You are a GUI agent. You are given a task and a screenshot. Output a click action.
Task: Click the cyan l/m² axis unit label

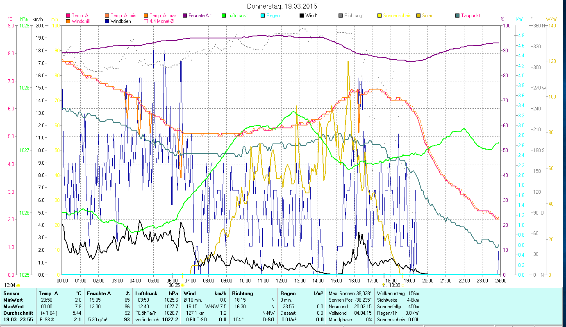(519, 19)
